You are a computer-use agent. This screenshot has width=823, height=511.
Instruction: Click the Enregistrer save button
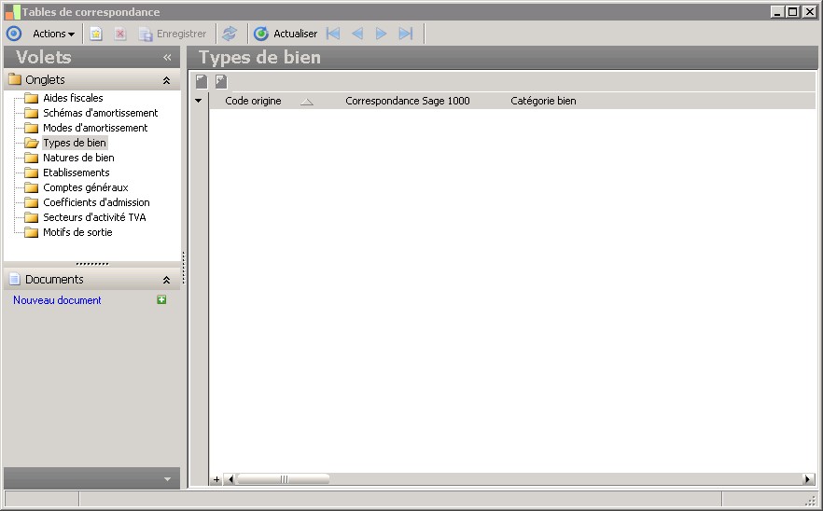[173, 34]
